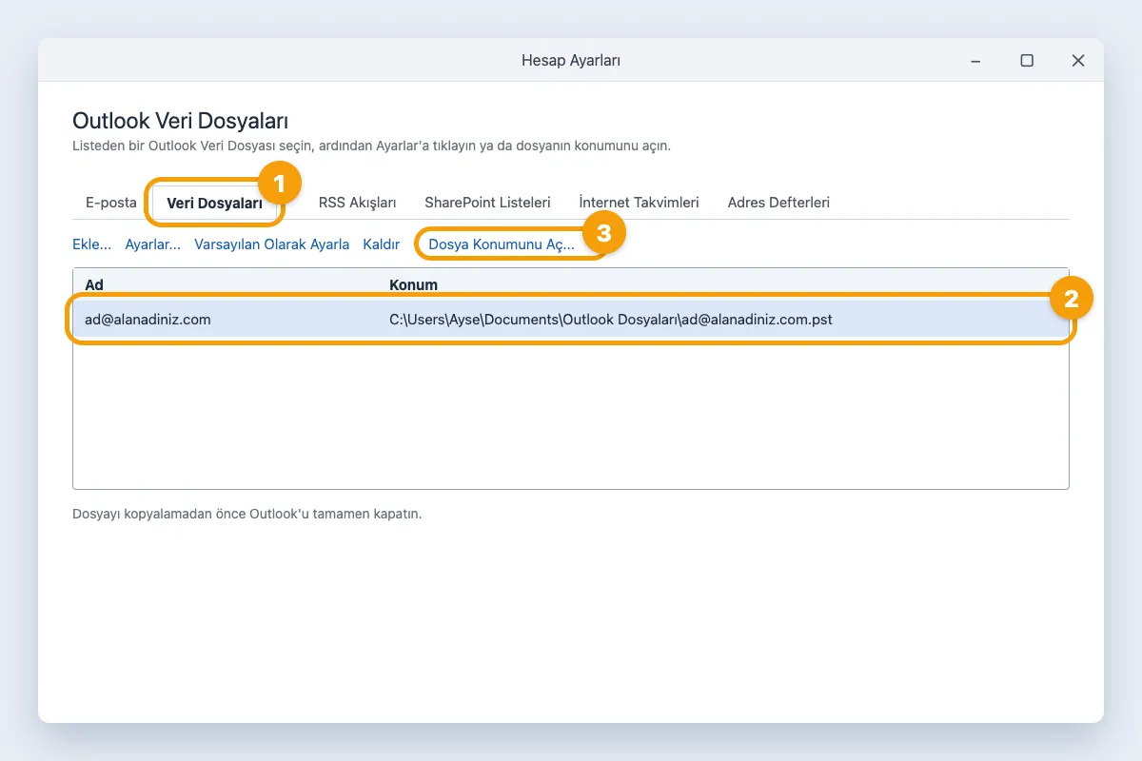Select the RSS Akışları tab
This screenshot has width=1142, height=761.
(x=357, y=203)
